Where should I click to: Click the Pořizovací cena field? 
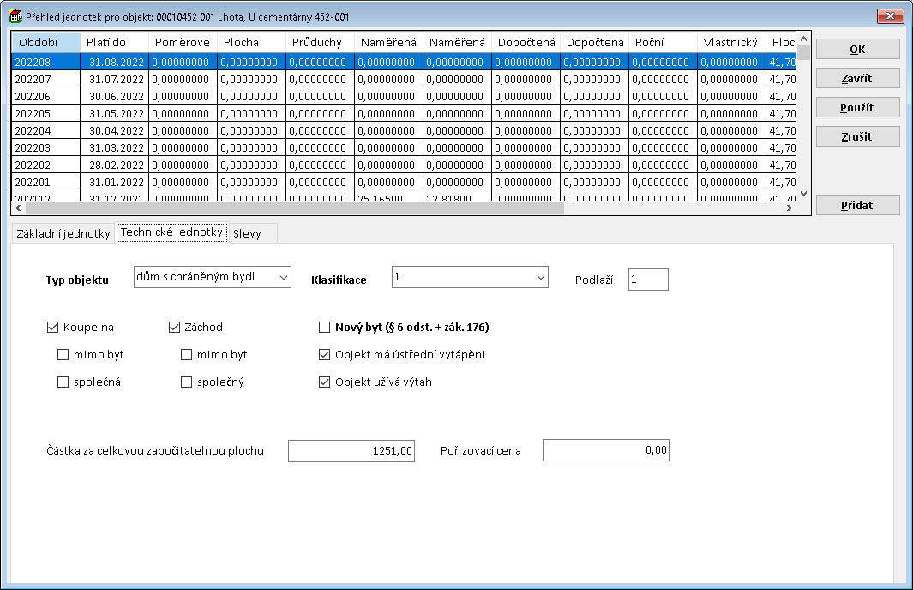[x=605, y=450]
